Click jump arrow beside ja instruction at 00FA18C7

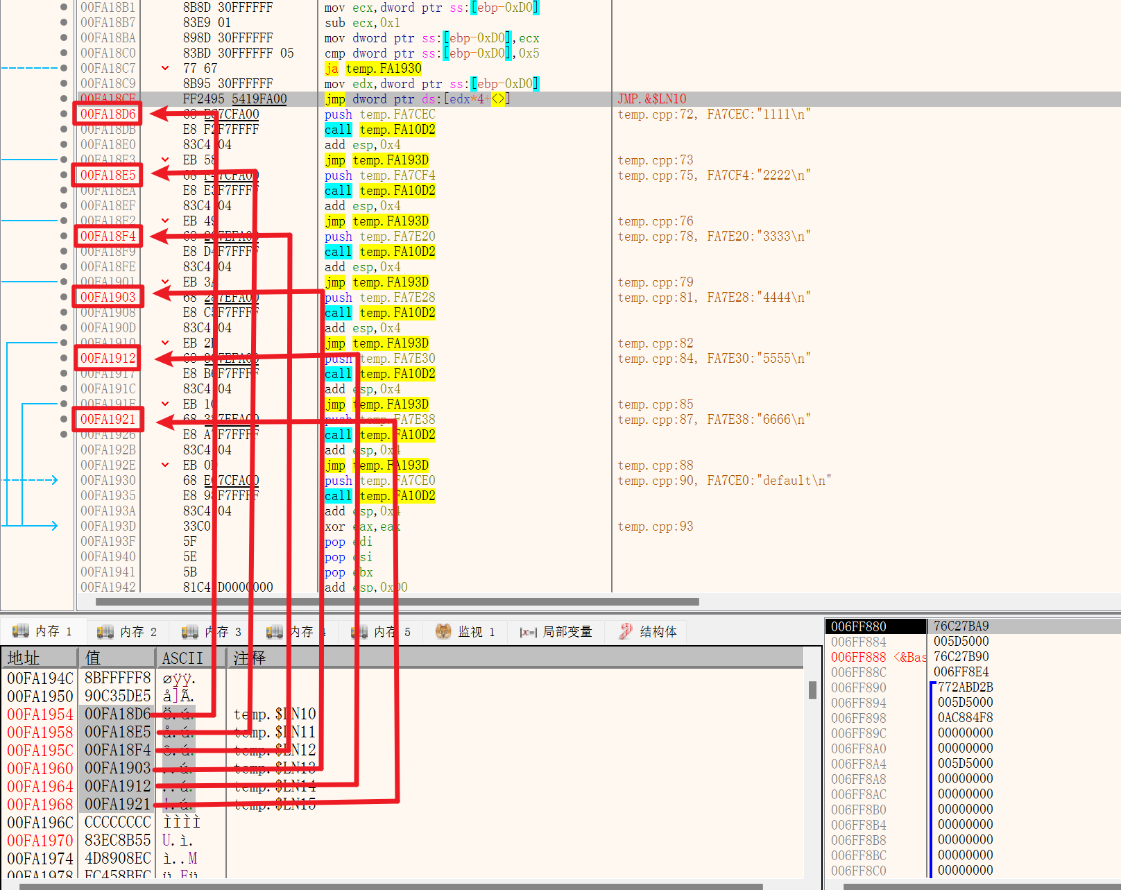(165, 68)
